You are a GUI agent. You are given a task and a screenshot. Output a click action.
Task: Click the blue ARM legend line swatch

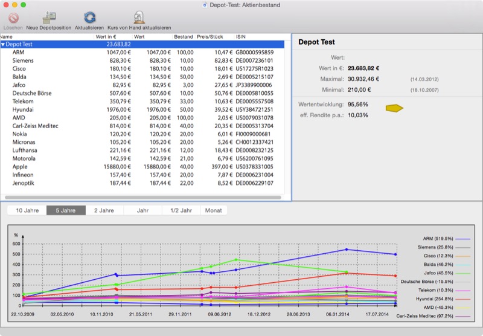click(x=462, y=239)
